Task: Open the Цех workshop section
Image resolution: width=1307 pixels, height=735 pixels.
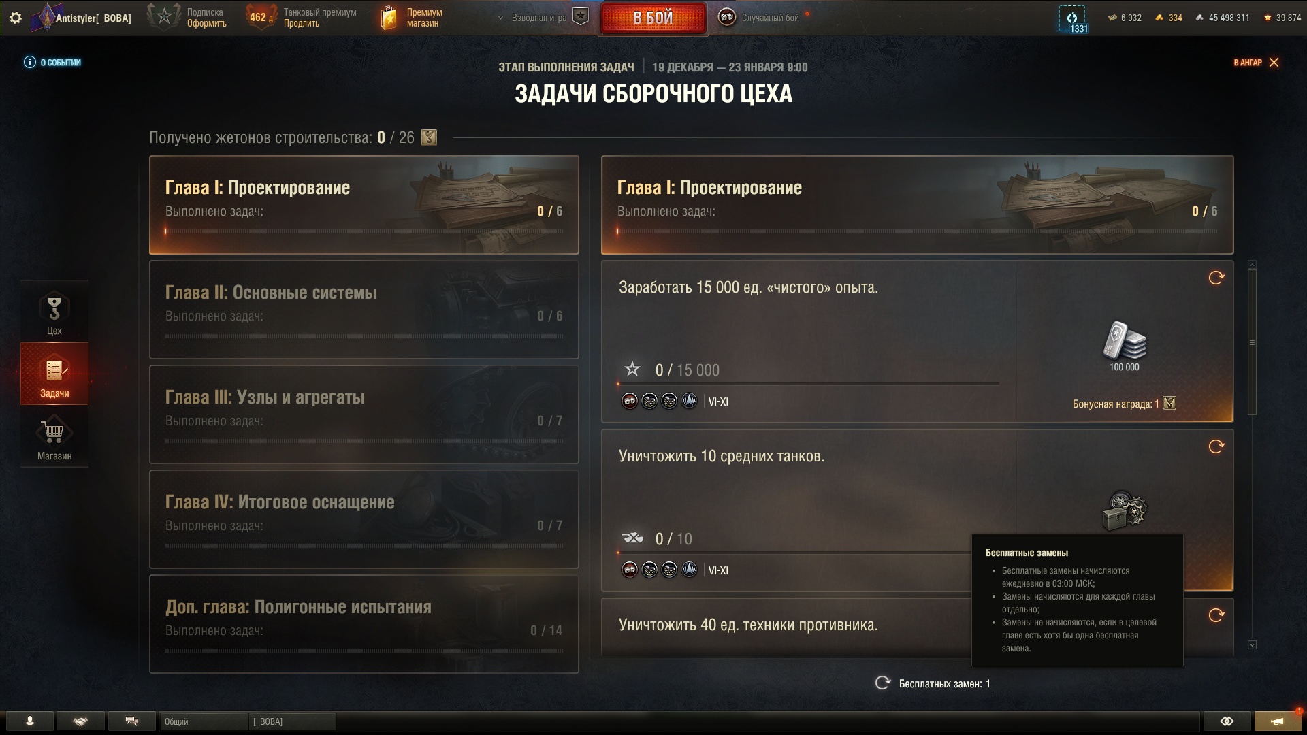Action: point(54,312)
